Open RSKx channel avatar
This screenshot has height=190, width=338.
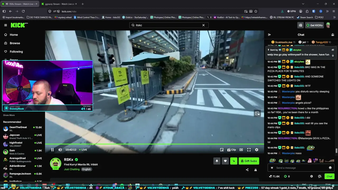(x=56, y=164)
